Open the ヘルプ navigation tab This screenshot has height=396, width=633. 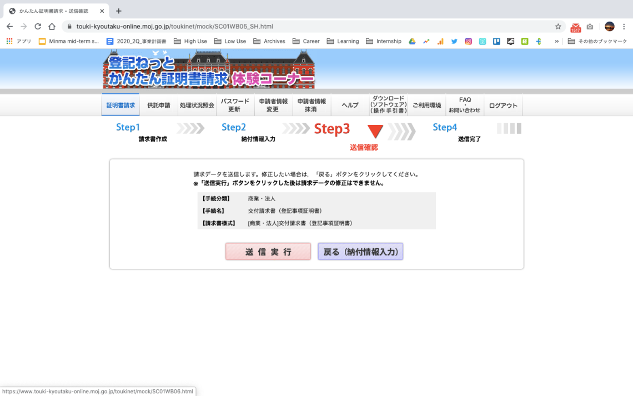tap(350, 105)
